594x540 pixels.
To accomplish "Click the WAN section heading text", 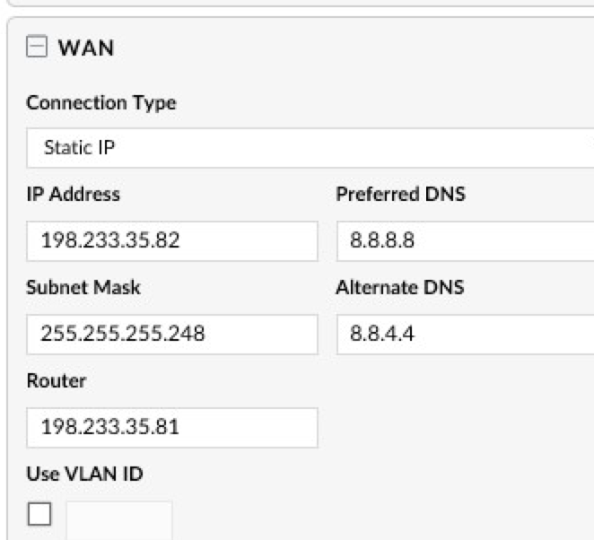I will pos(86,48).
